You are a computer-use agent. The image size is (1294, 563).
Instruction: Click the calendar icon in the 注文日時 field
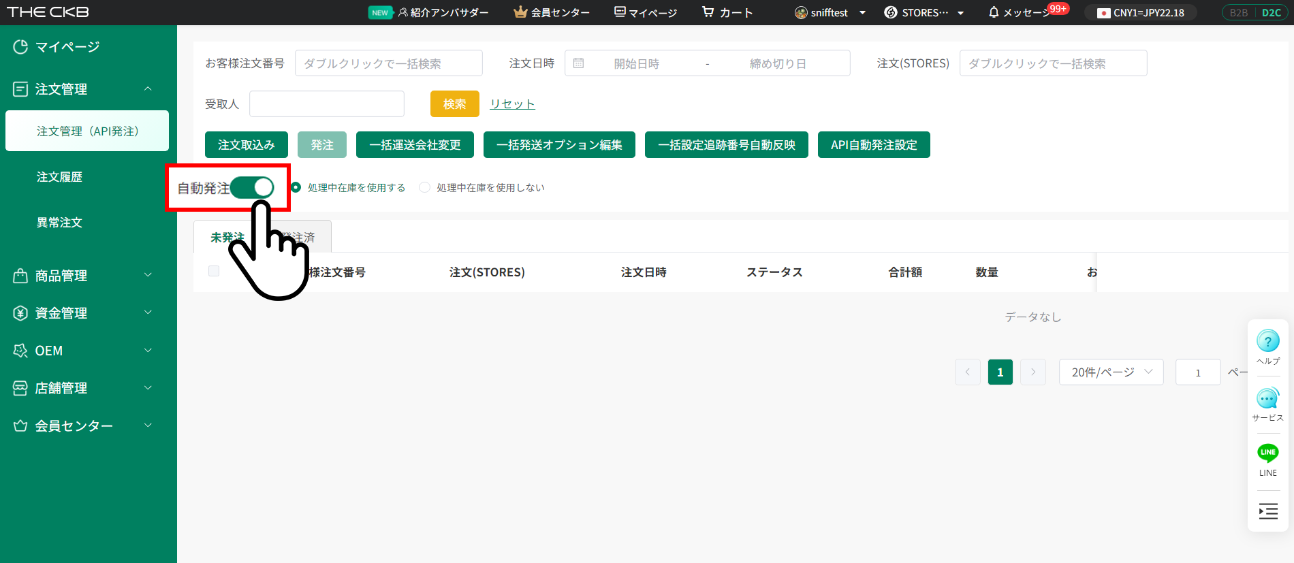[578, 63]
